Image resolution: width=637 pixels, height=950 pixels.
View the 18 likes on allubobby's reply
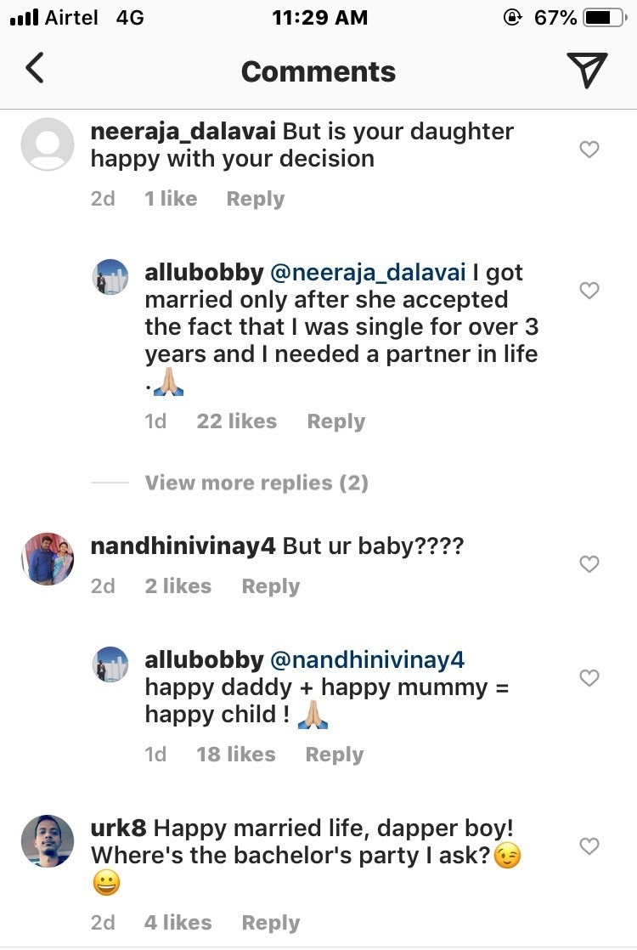(235, 755)
